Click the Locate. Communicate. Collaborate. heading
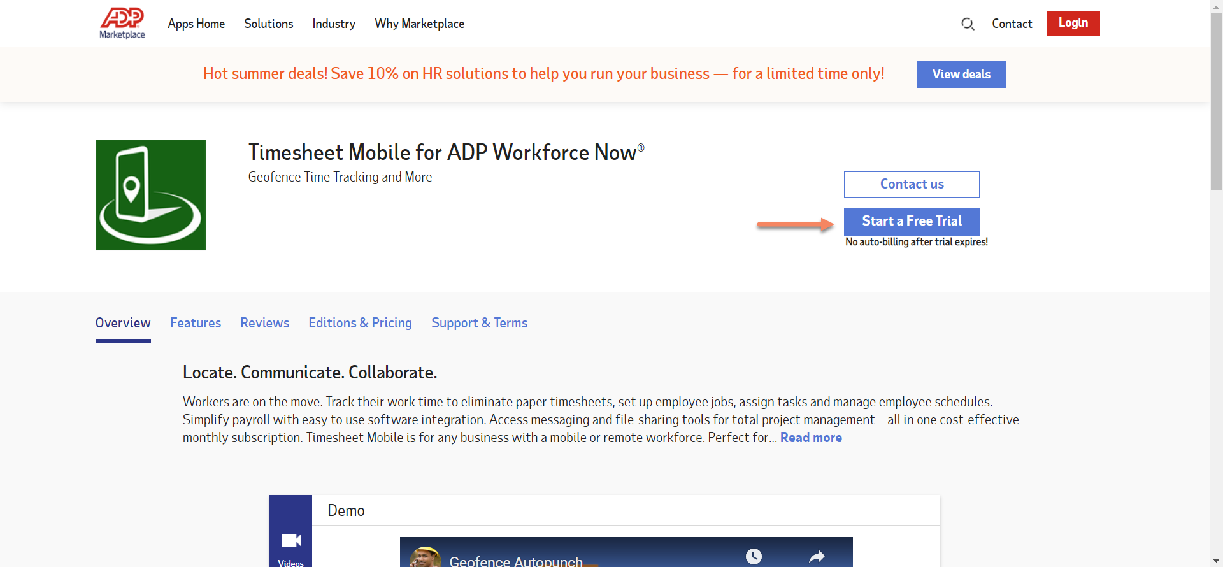 pos(310,373)
